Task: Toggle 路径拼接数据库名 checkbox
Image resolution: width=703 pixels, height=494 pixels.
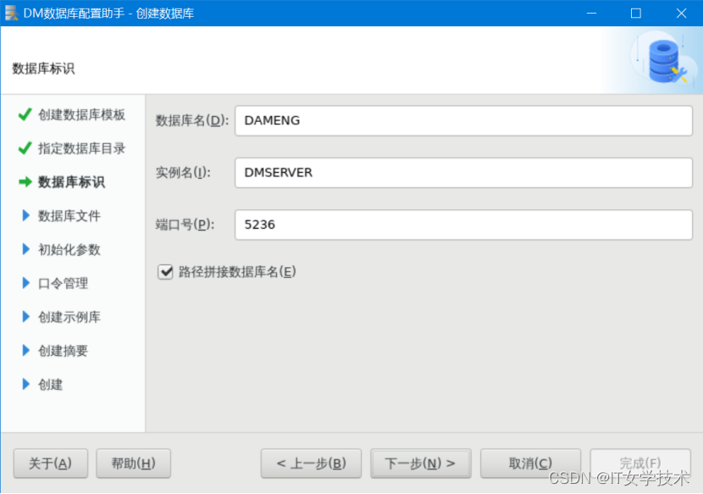Action: click(165, 271)
